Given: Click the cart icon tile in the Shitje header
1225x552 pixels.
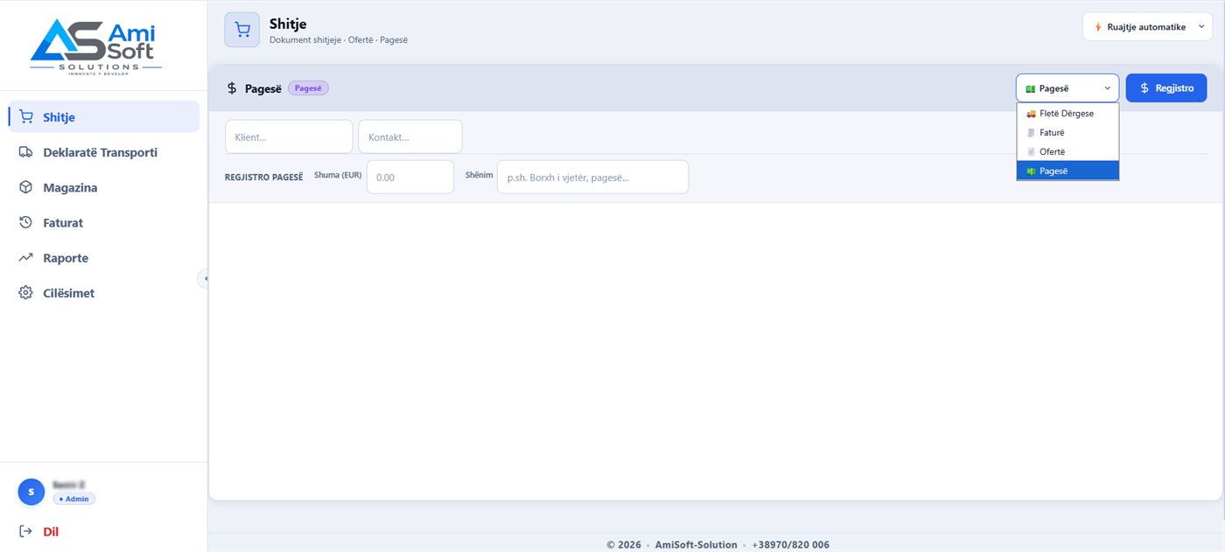Looking at the screenshot, I should [x=242, y=29].
